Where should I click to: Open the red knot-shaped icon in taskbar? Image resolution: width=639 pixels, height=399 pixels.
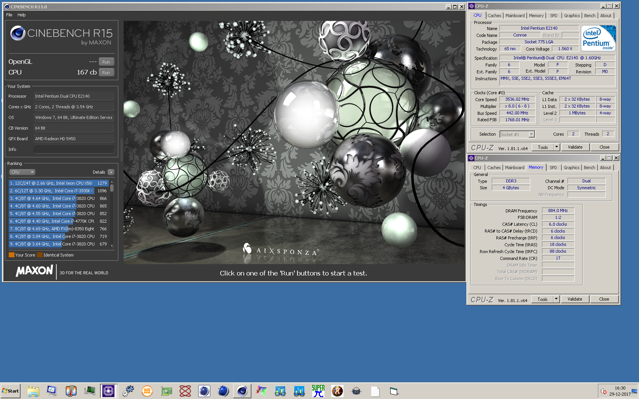[x=185, y=391]
